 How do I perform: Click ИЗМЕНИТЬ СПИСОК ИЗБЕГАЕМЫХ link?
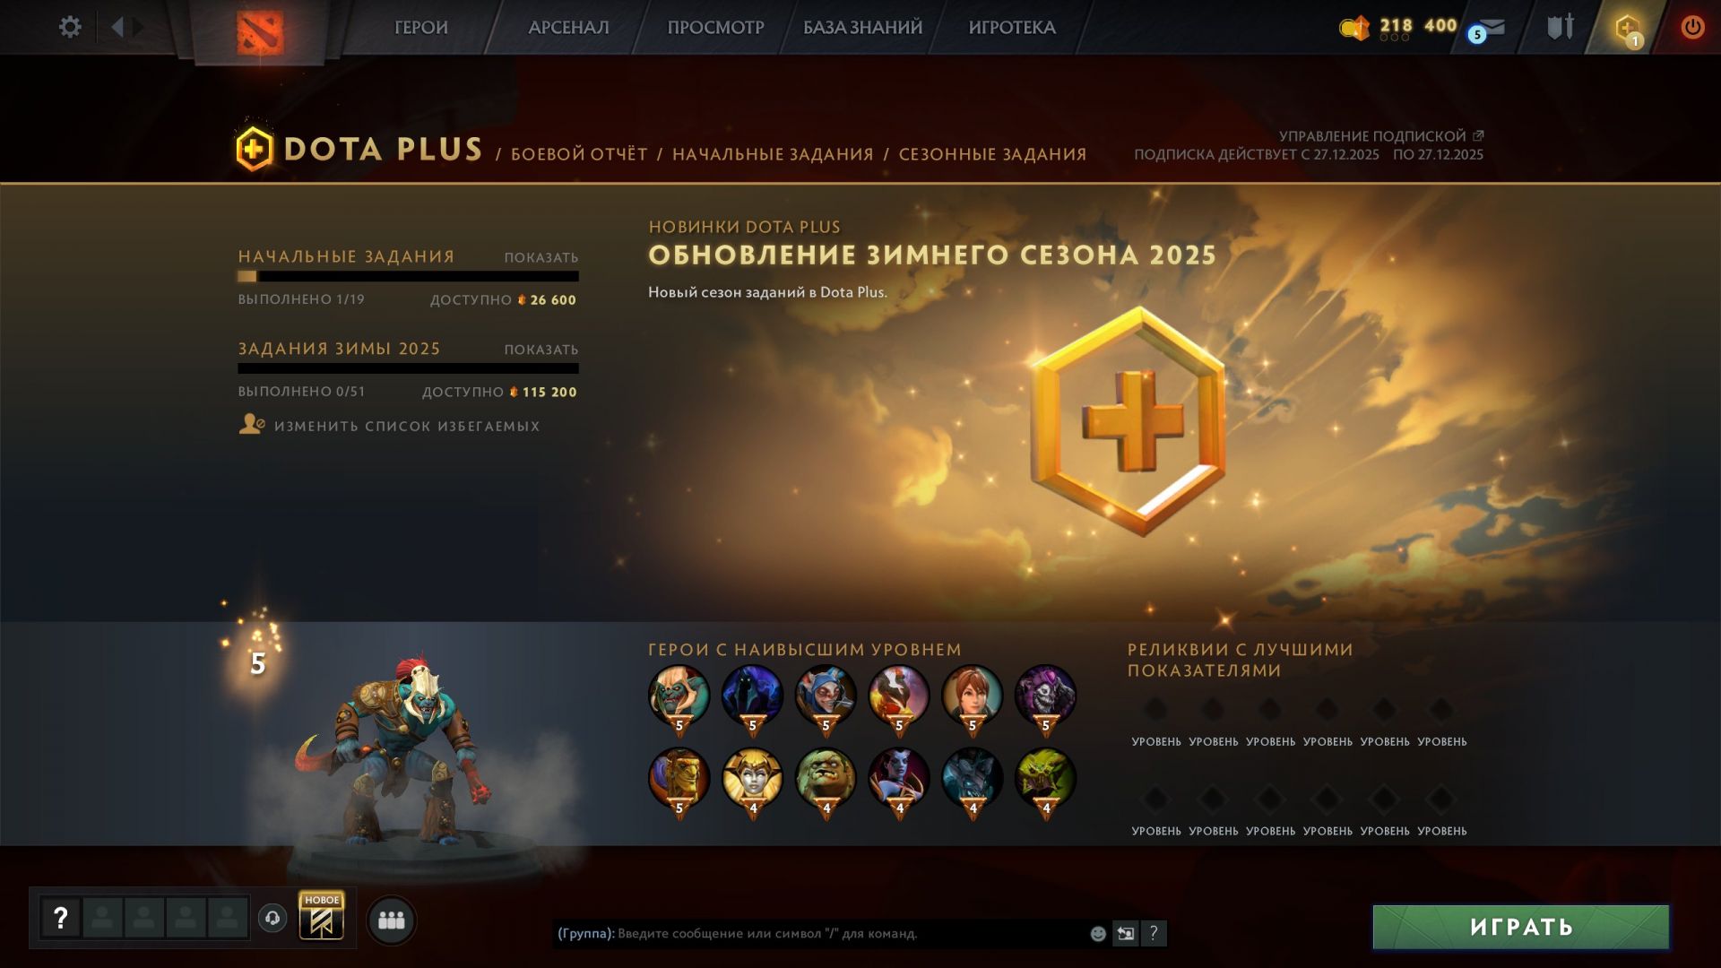(407, 426)
